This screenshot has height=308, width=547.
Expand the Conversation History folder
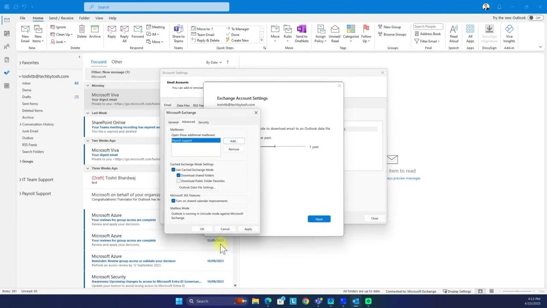point(20,124)
